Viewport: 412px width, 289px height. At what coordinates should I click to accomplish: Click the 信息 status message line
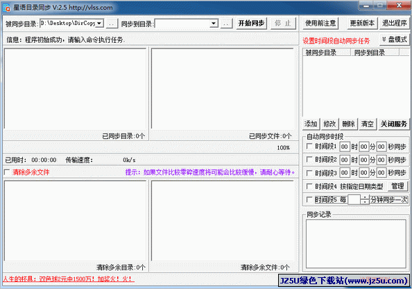pyautogui.click(x=66, y=40)
